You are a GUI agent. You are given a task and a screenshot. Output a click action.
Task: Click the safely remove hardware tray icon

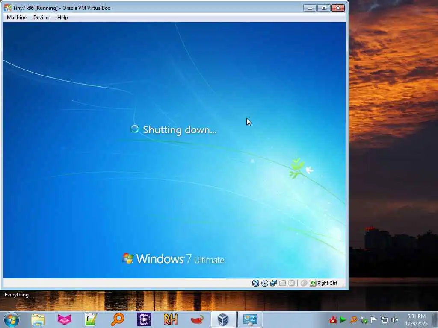click(x=364, y=319)
